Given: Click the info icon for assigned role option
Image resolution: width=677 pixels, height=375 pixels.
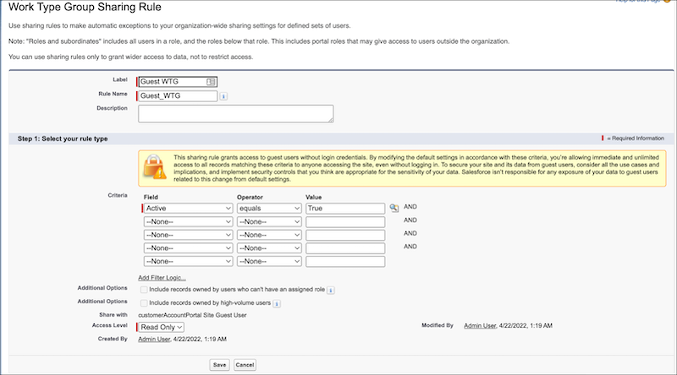Looking at the screenshot, I should 330,290.
